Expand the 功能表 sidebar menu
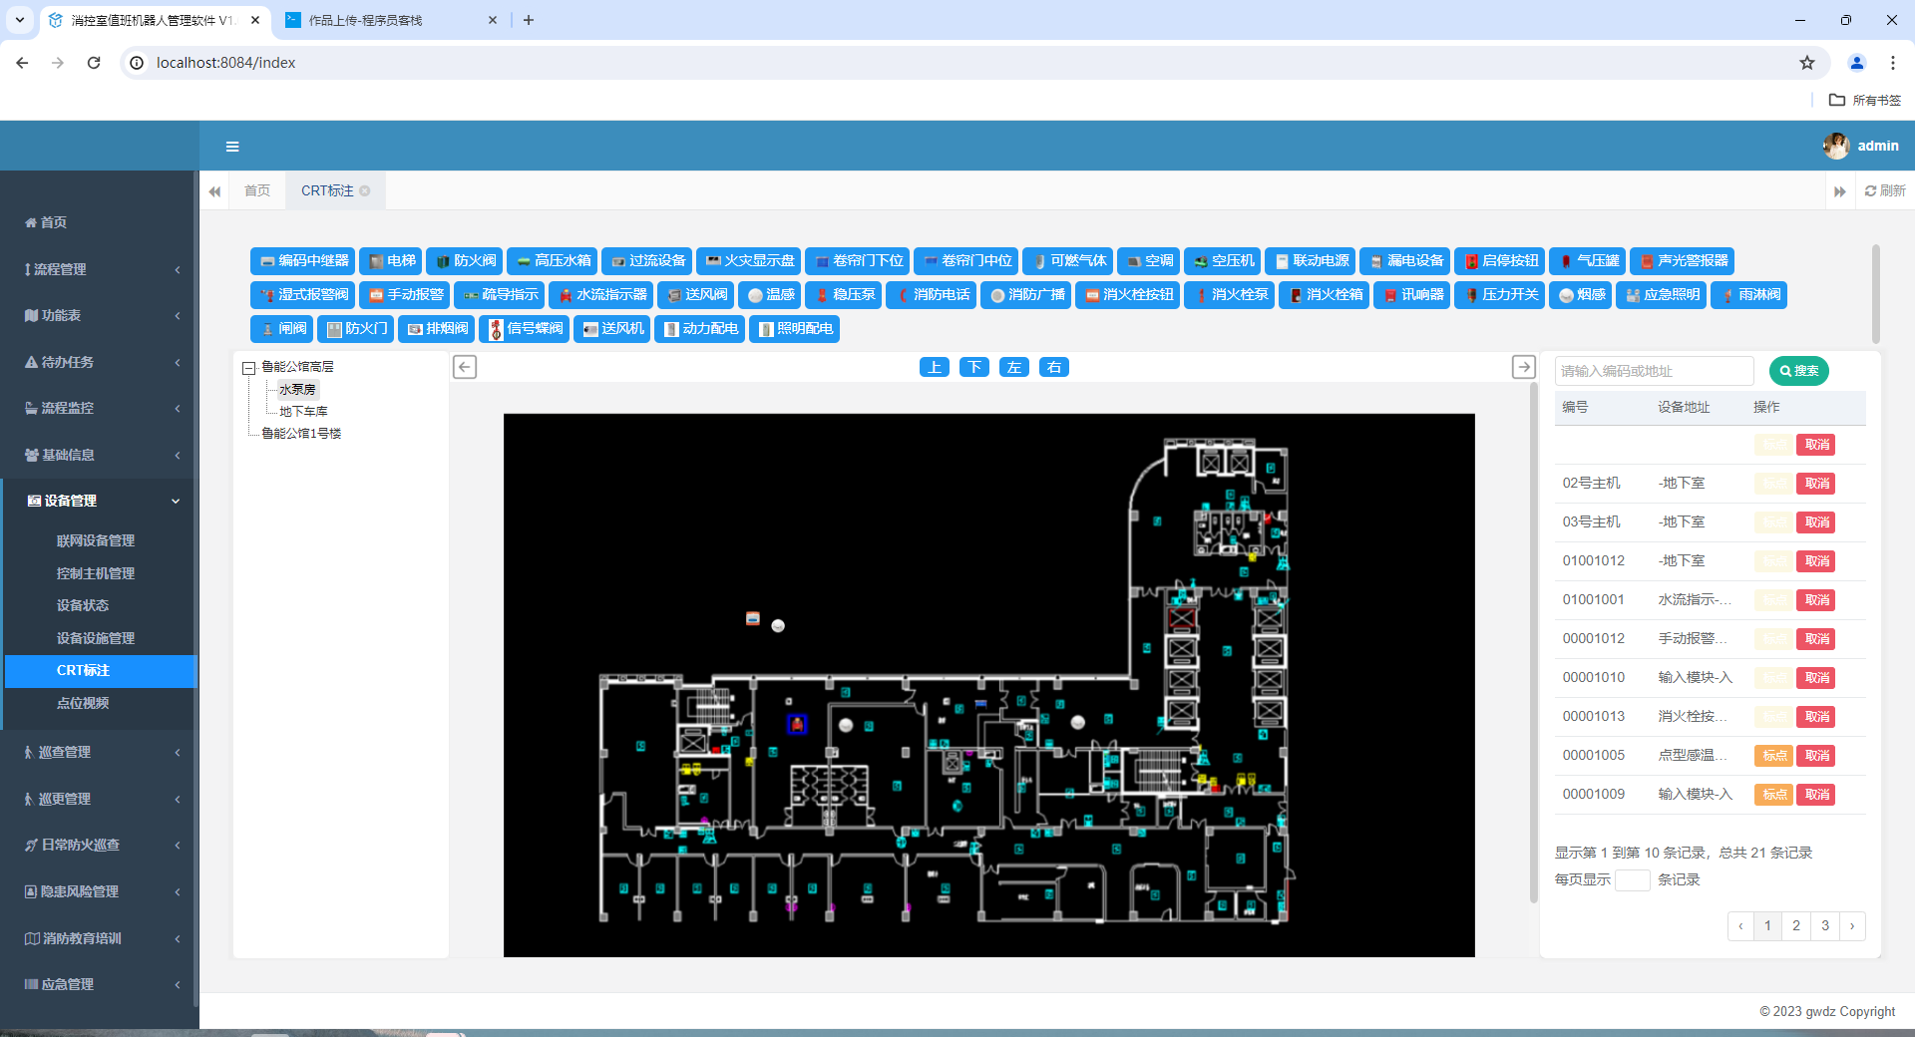The width and height of the screenshot is (1915, 1037). pos(100,315)
